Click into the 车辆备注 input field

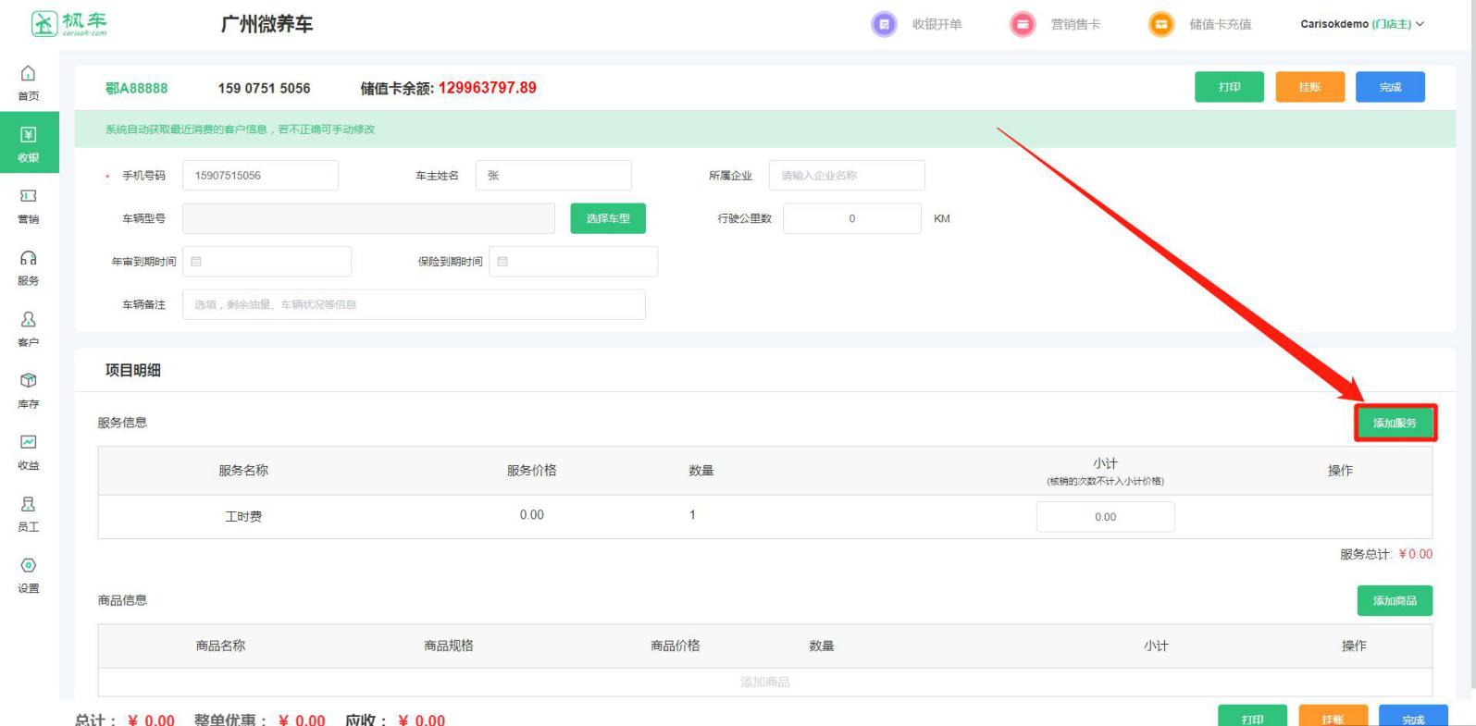click(x=414, y=304)
